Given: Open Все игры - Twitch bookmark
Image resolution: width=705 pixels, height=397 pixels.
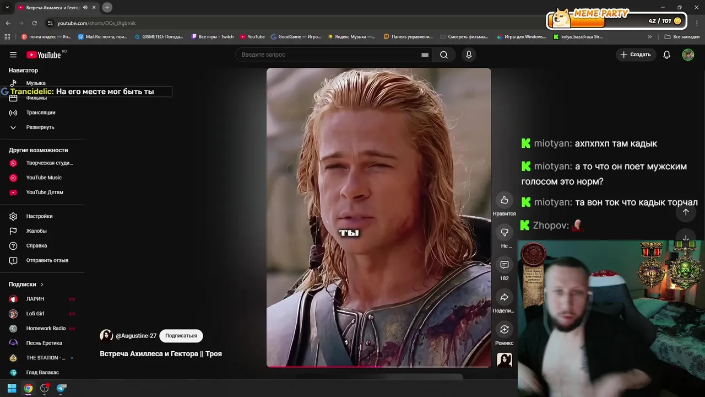Looking at the screenshot, I should [212, 37].
